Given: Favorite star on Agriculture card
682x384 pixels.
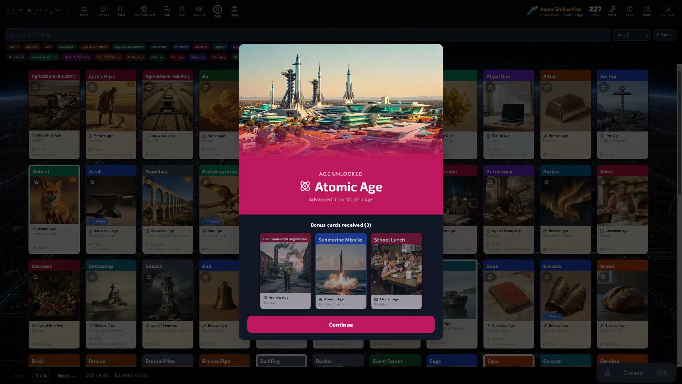Looking at the screenshot, I should tap(92, 87).
